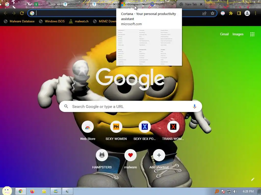Open the speaker app on the taskbar
Viewport: 261px width, 195px height.
pos(67,191)
